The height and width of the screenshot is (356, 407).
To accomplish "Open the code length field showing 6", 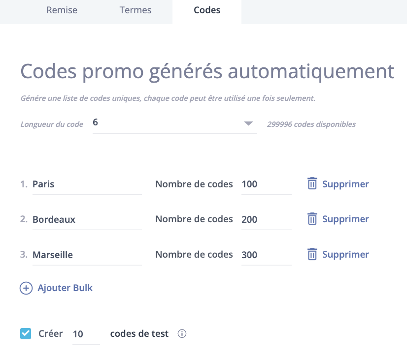I will pos(175,123).
